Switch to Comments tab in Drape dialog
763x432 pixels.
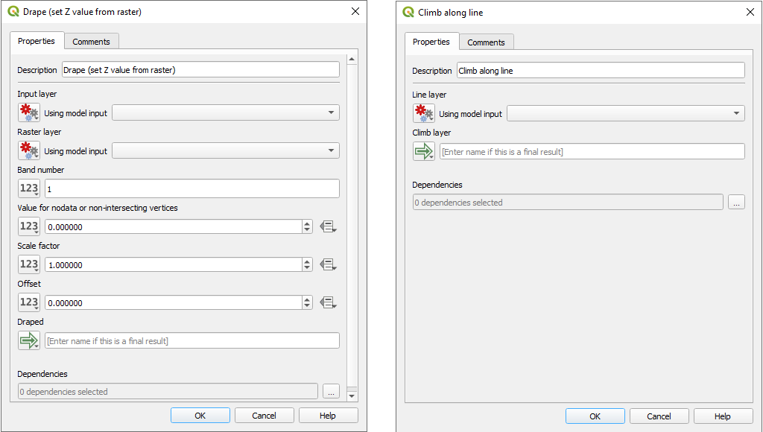point(92,42)
